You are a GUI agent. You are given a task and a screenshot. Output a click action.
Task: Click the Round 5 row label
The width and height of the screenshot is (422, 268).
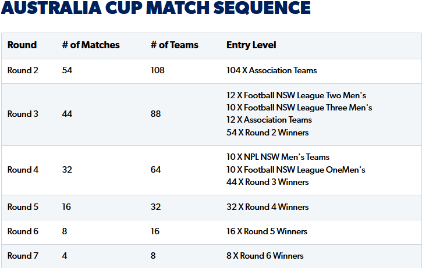click(x=23, y=207)
